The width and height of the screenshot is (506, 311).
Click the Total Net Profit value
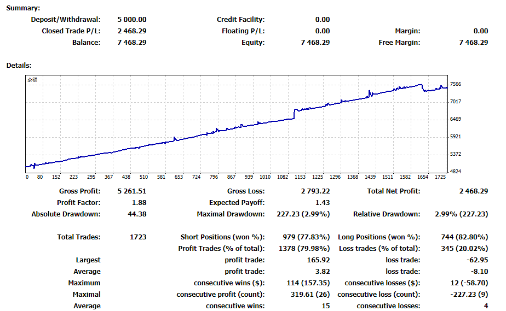[x=473, y=191]
